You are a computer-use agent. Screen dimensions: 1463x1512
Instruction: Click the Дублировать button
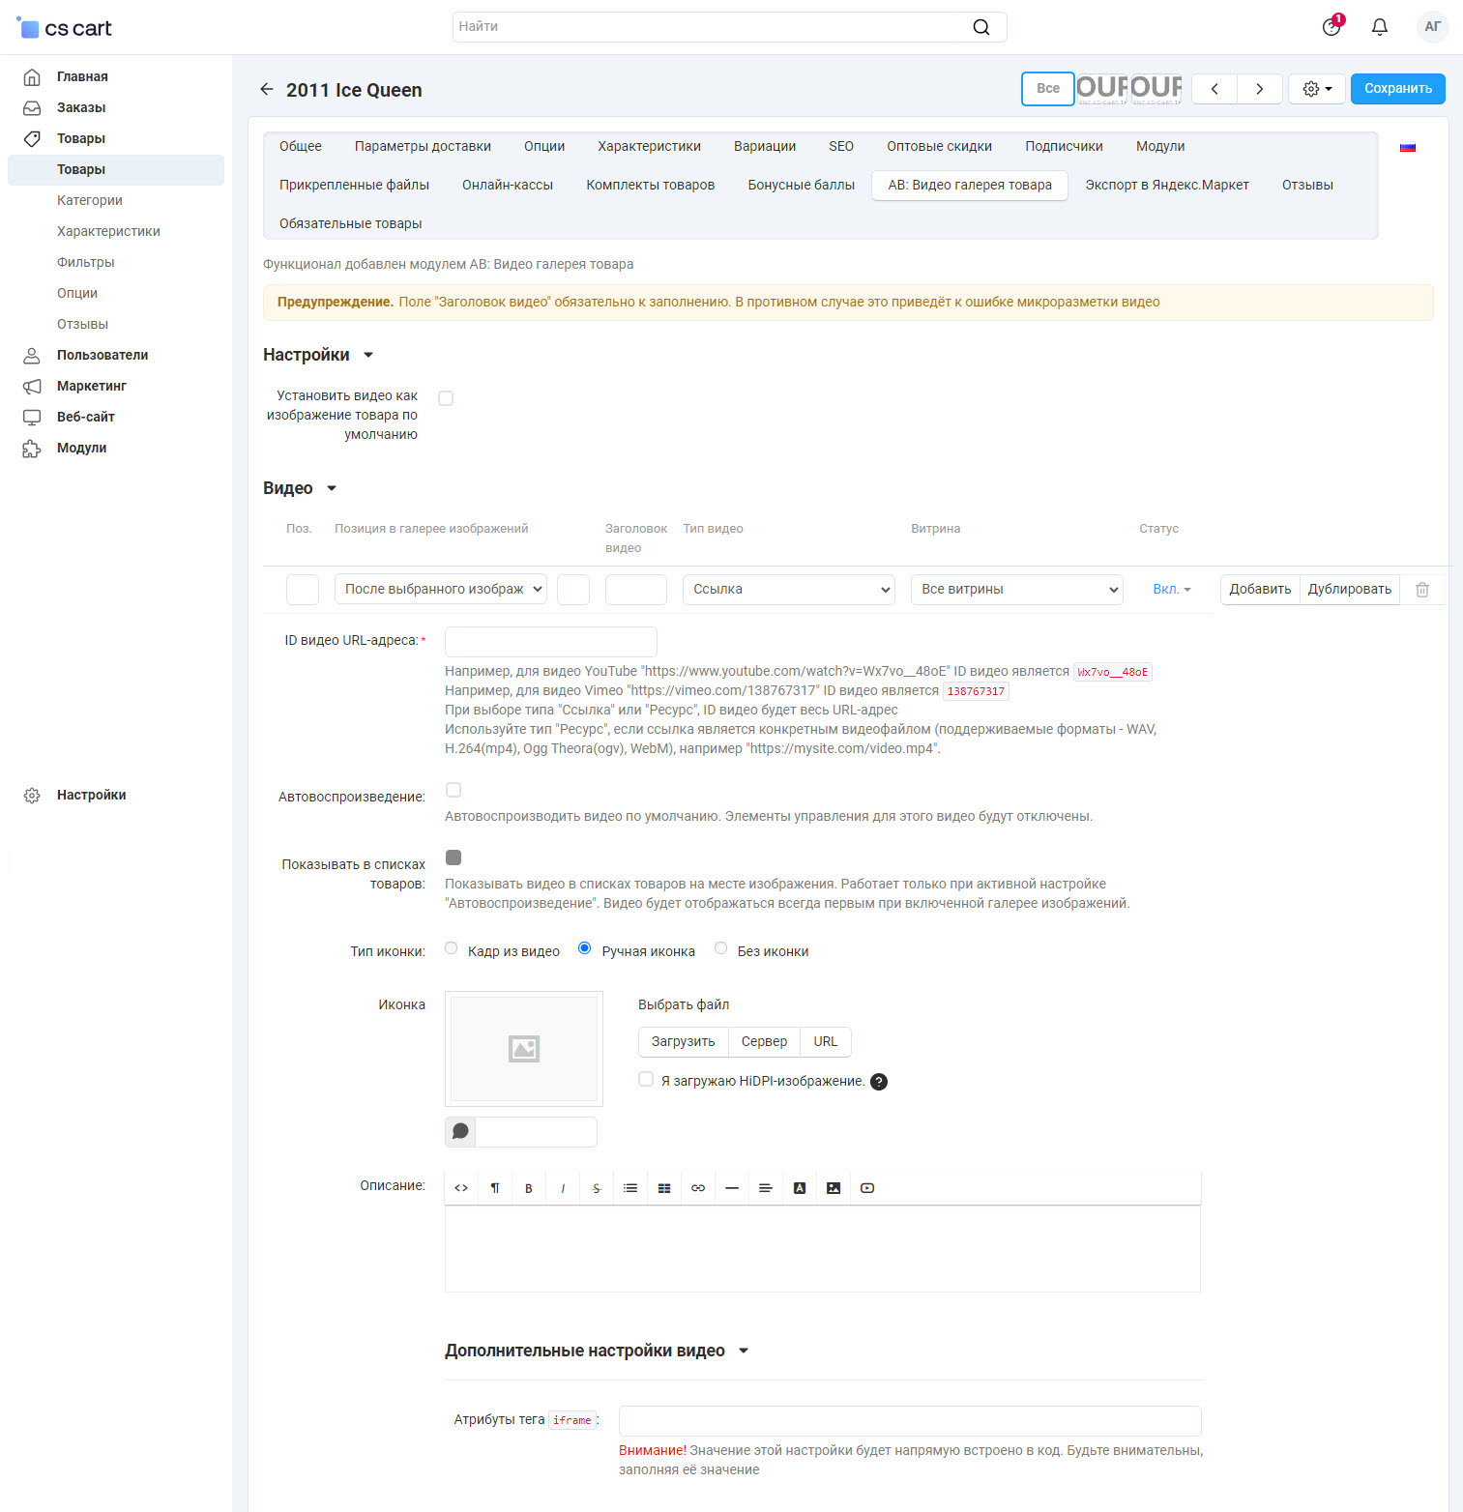(x=1350, y=590)
